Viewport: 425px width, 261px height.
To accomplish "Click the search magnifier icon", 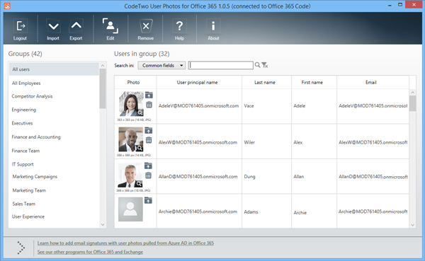I will [257, 65].
